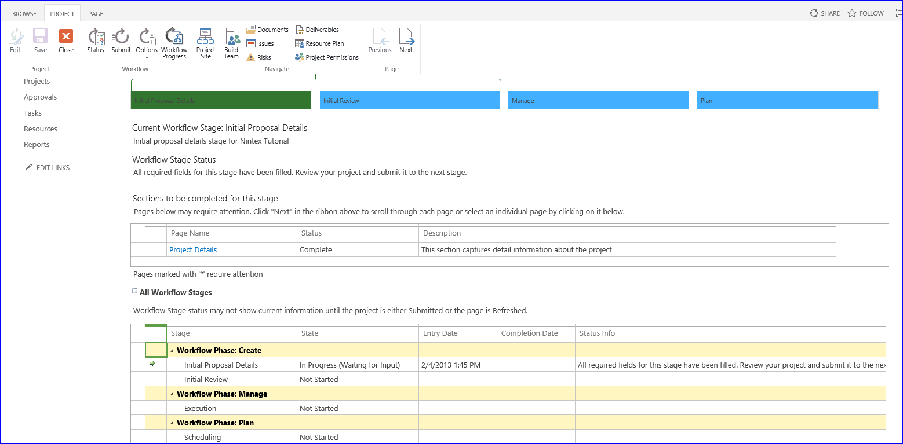The width and height of the screenshot is (903, 444).
Task: Select the Initial Proposal Details stage row
Action: pos(508,365)
